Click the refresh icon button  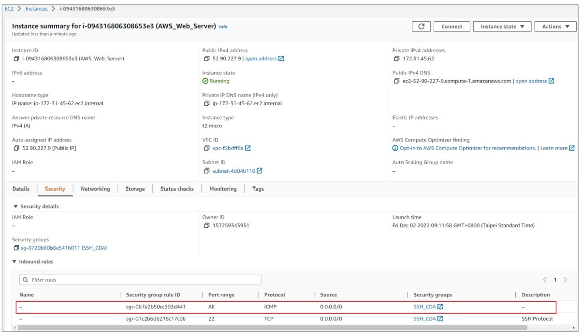[421, 27]
